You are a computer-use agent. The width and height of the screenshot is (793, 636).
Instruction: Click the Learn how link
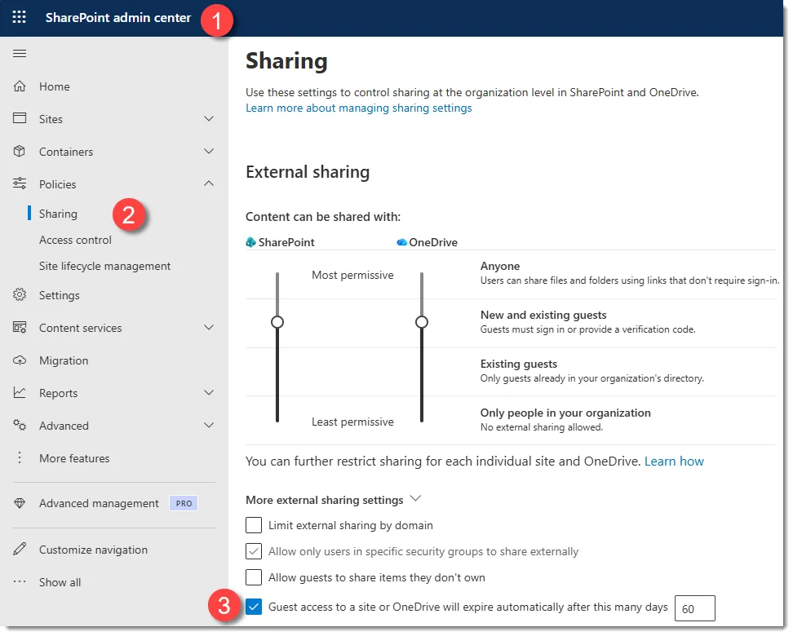[674, 461]
